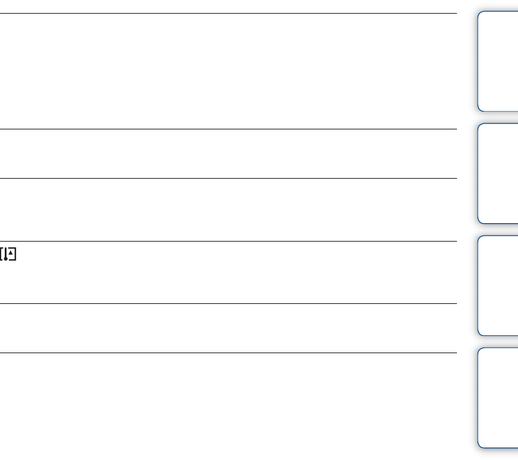Select the blank row between second and third dividers
Image resolution: width=518 pixels, height=460 pixels.
[228, 153]
